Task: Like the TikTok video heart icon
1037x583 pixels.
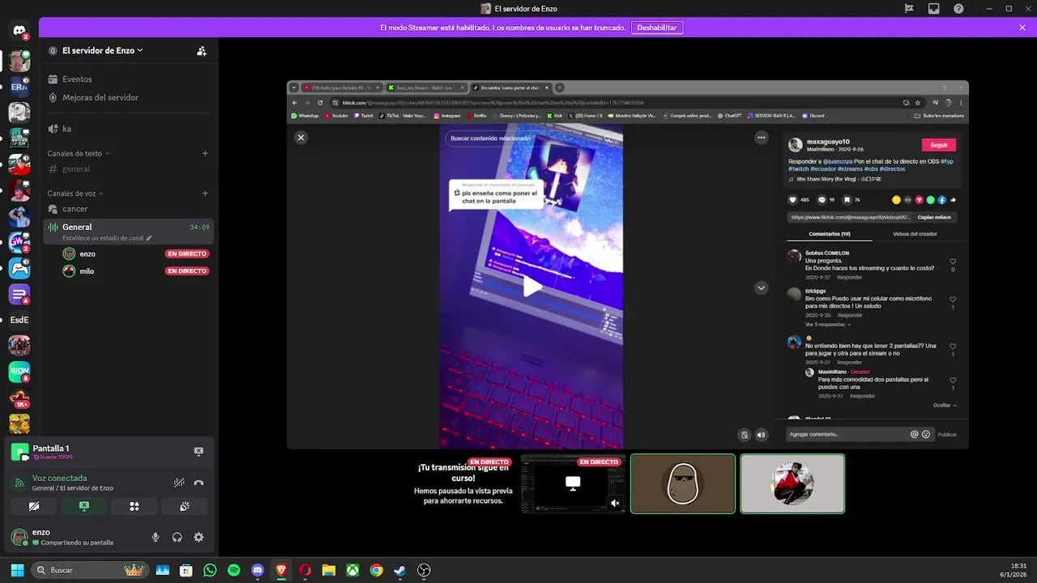Action: [793, 200]
